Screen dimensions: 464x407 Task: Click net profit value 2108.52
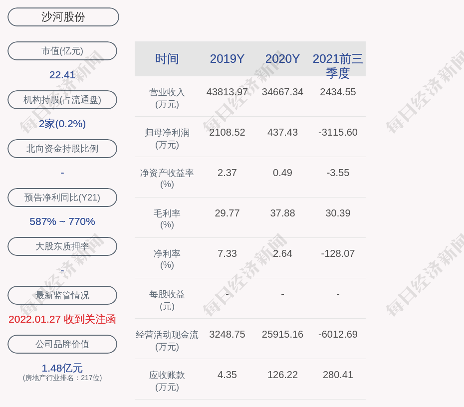(x=227, y=132)
